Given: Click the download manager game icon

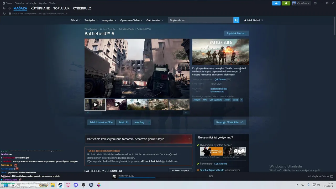Looking at the screenshot, I should (x=114, y=176).
